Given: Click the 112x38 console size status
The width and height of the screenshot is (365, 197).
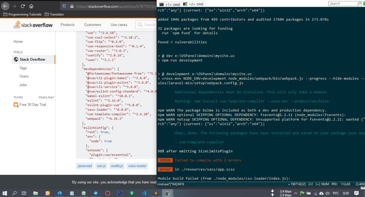Looking at the screenshot, I should (x=345, y=184).
